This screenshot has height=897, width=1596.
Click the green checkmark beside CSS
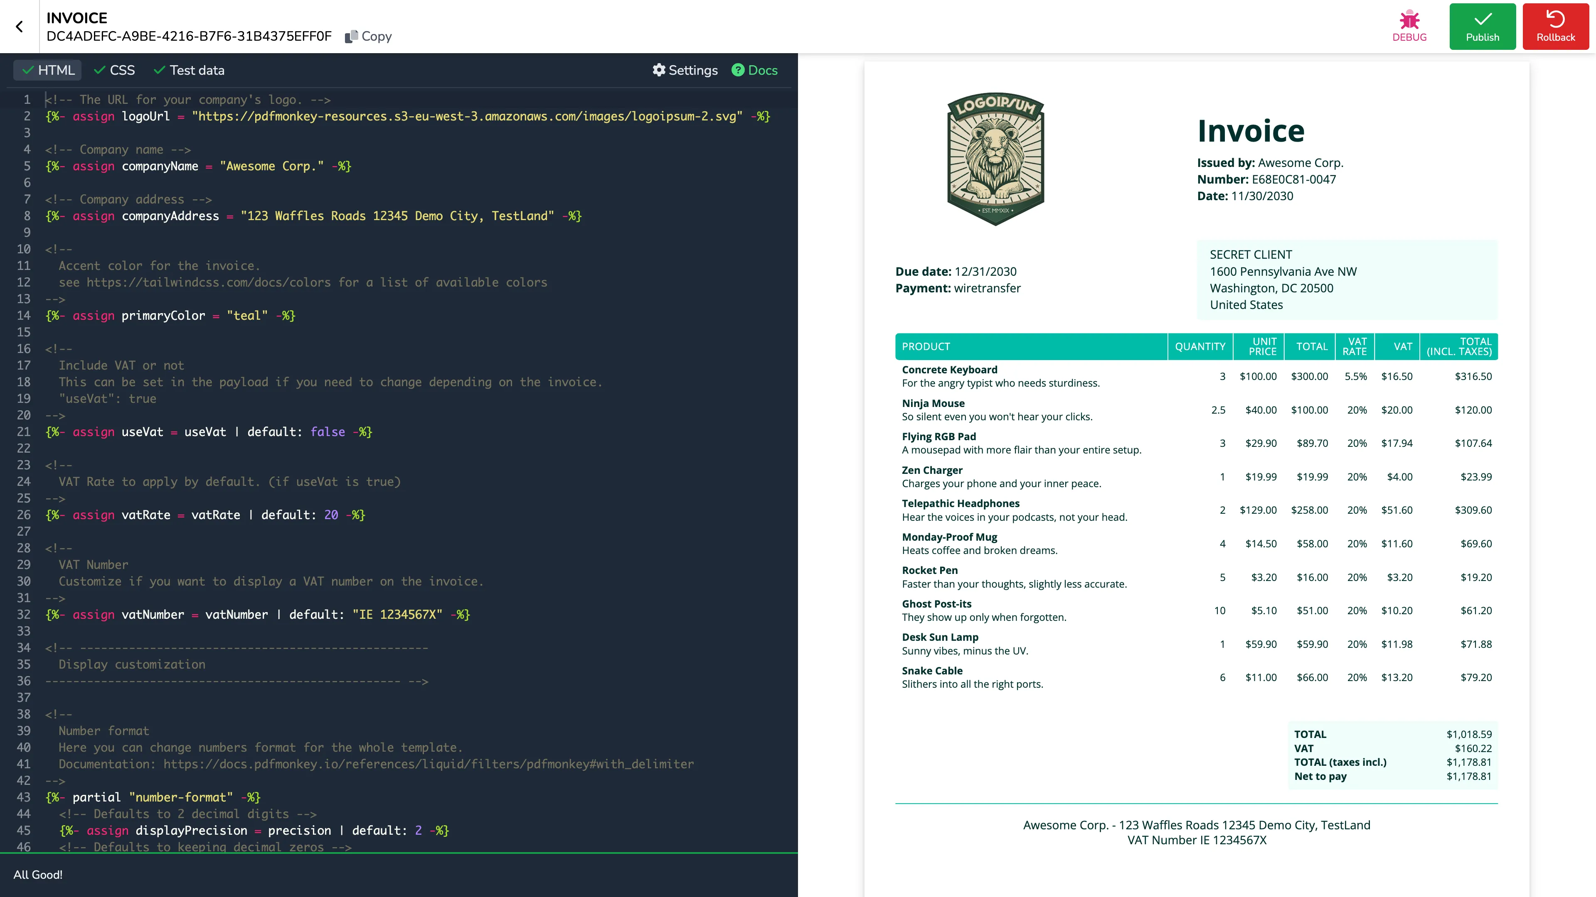pyautogui.click(x=100, y=70)
